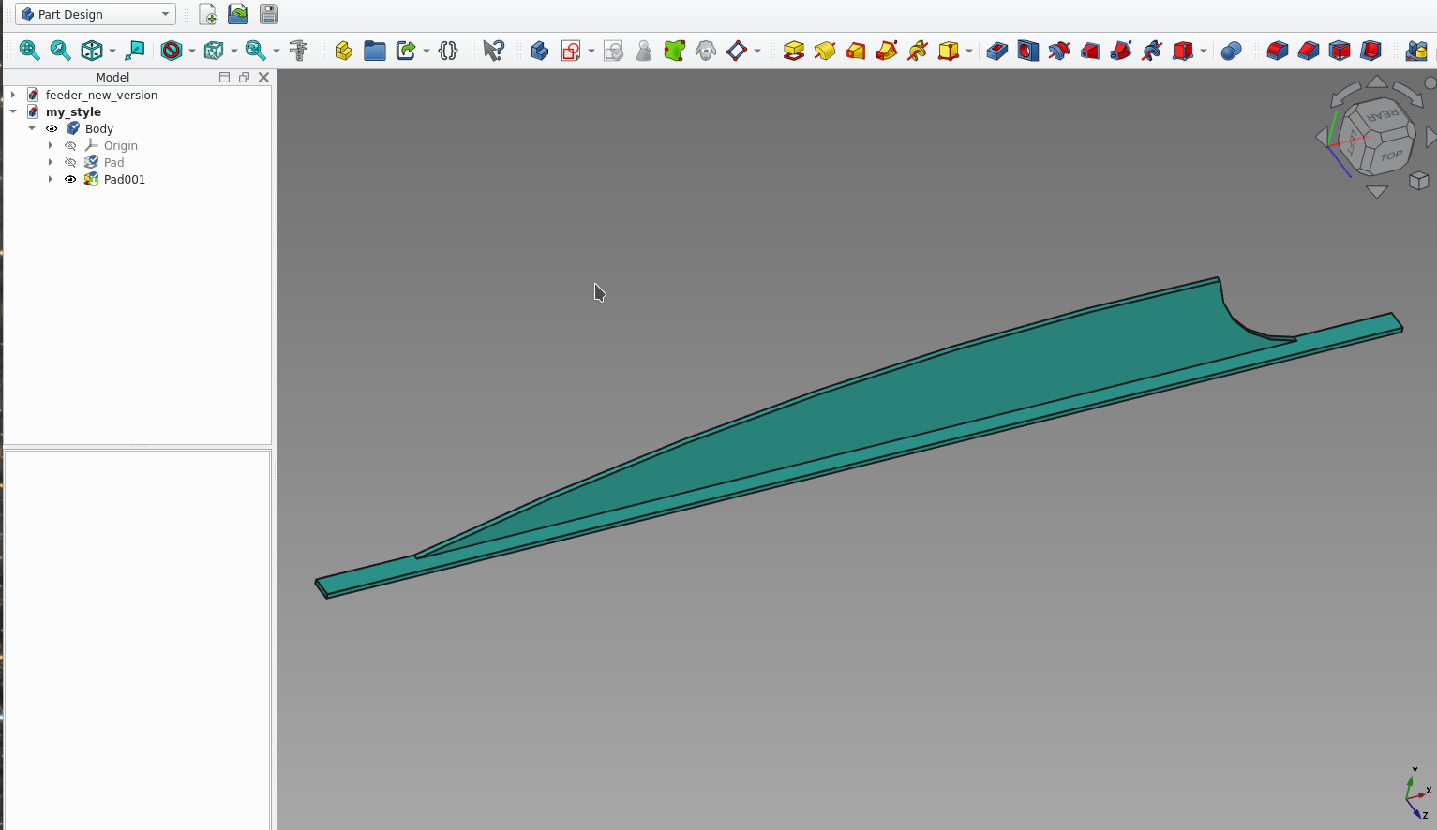Screen dimensions: 1437x830
Task: Click the Isometric standard view icon
Action: click(x=91, y=51)
